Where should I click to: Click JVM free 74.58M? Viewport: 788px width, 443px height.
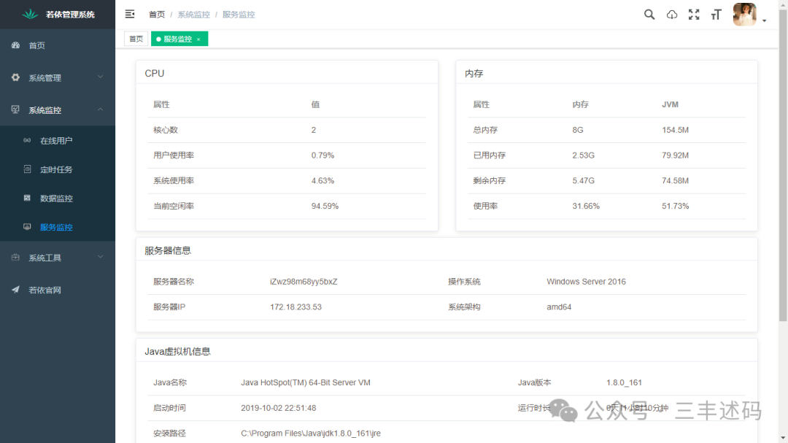[x=675, y=180]
